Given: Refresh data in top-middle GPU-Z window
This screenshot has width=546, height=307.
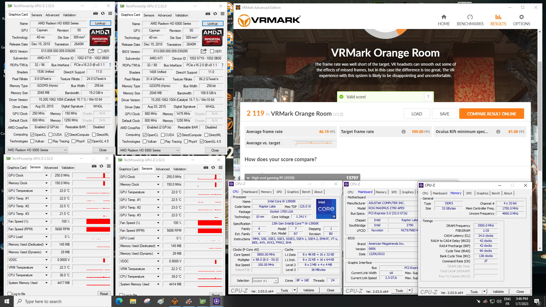Looking at the screenshot, I should coord(215,14).
